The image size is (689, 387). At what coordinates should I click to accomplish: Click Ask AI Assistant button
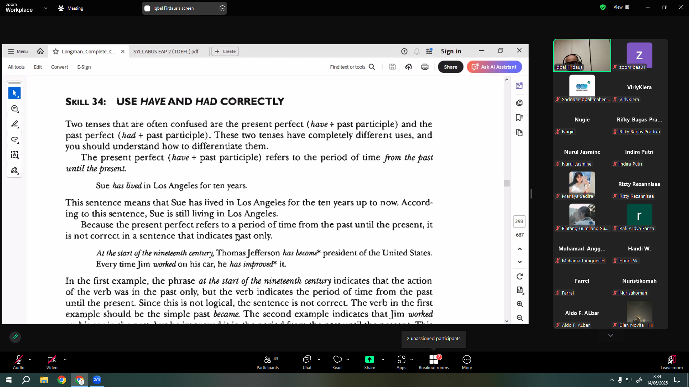pos(494,67)
